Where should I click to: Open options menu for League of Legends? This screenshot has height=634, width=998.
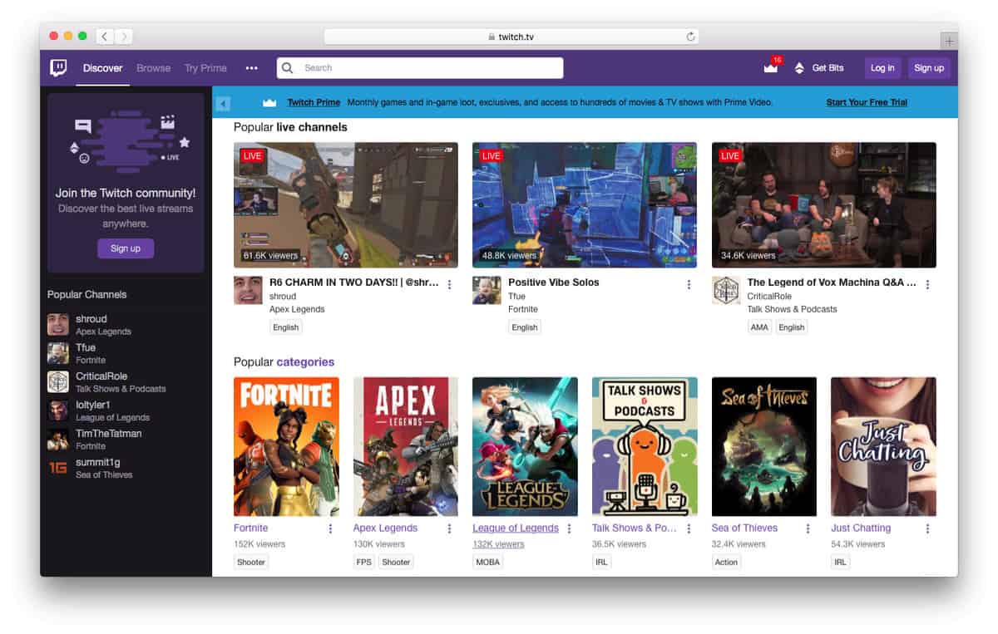click(569, 528)
